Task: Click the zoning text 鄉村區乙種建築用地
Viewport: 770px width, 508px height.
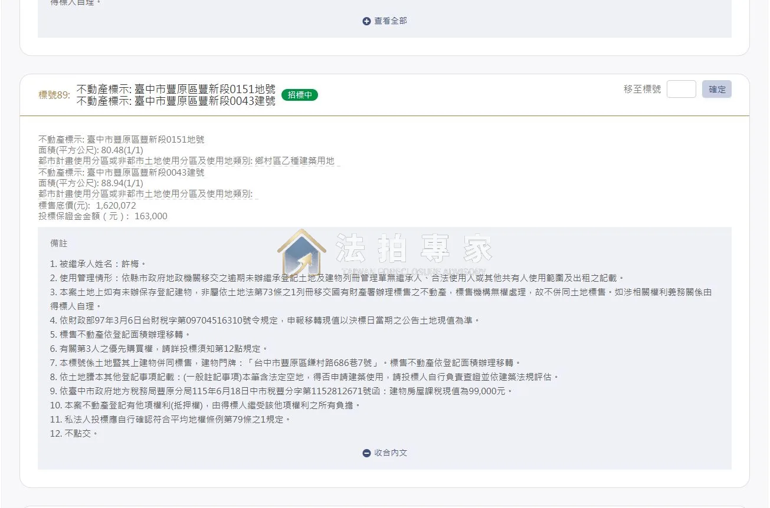Action: [x=294, y=161]
